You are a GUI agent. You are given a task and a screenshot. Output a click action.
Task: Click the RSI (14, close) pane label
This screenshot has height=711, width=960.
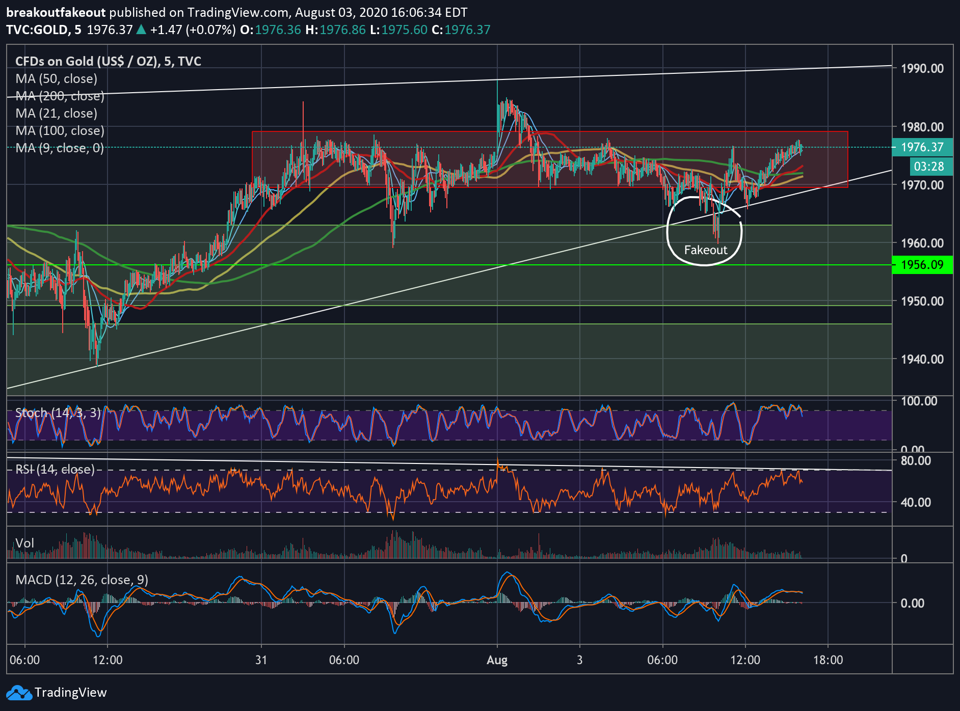pyautogui.click(x=55, y=469)
